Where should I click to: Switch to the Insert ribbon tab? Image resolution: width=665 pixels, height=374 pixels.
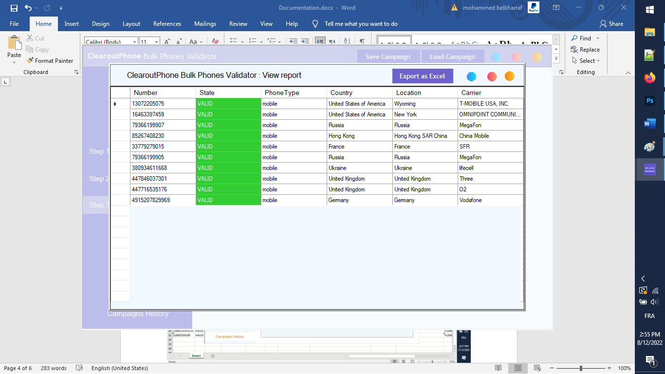click(72, 23)
